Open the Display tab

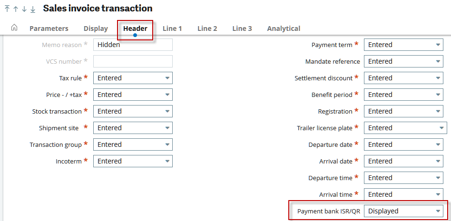(x=96, y=29)
